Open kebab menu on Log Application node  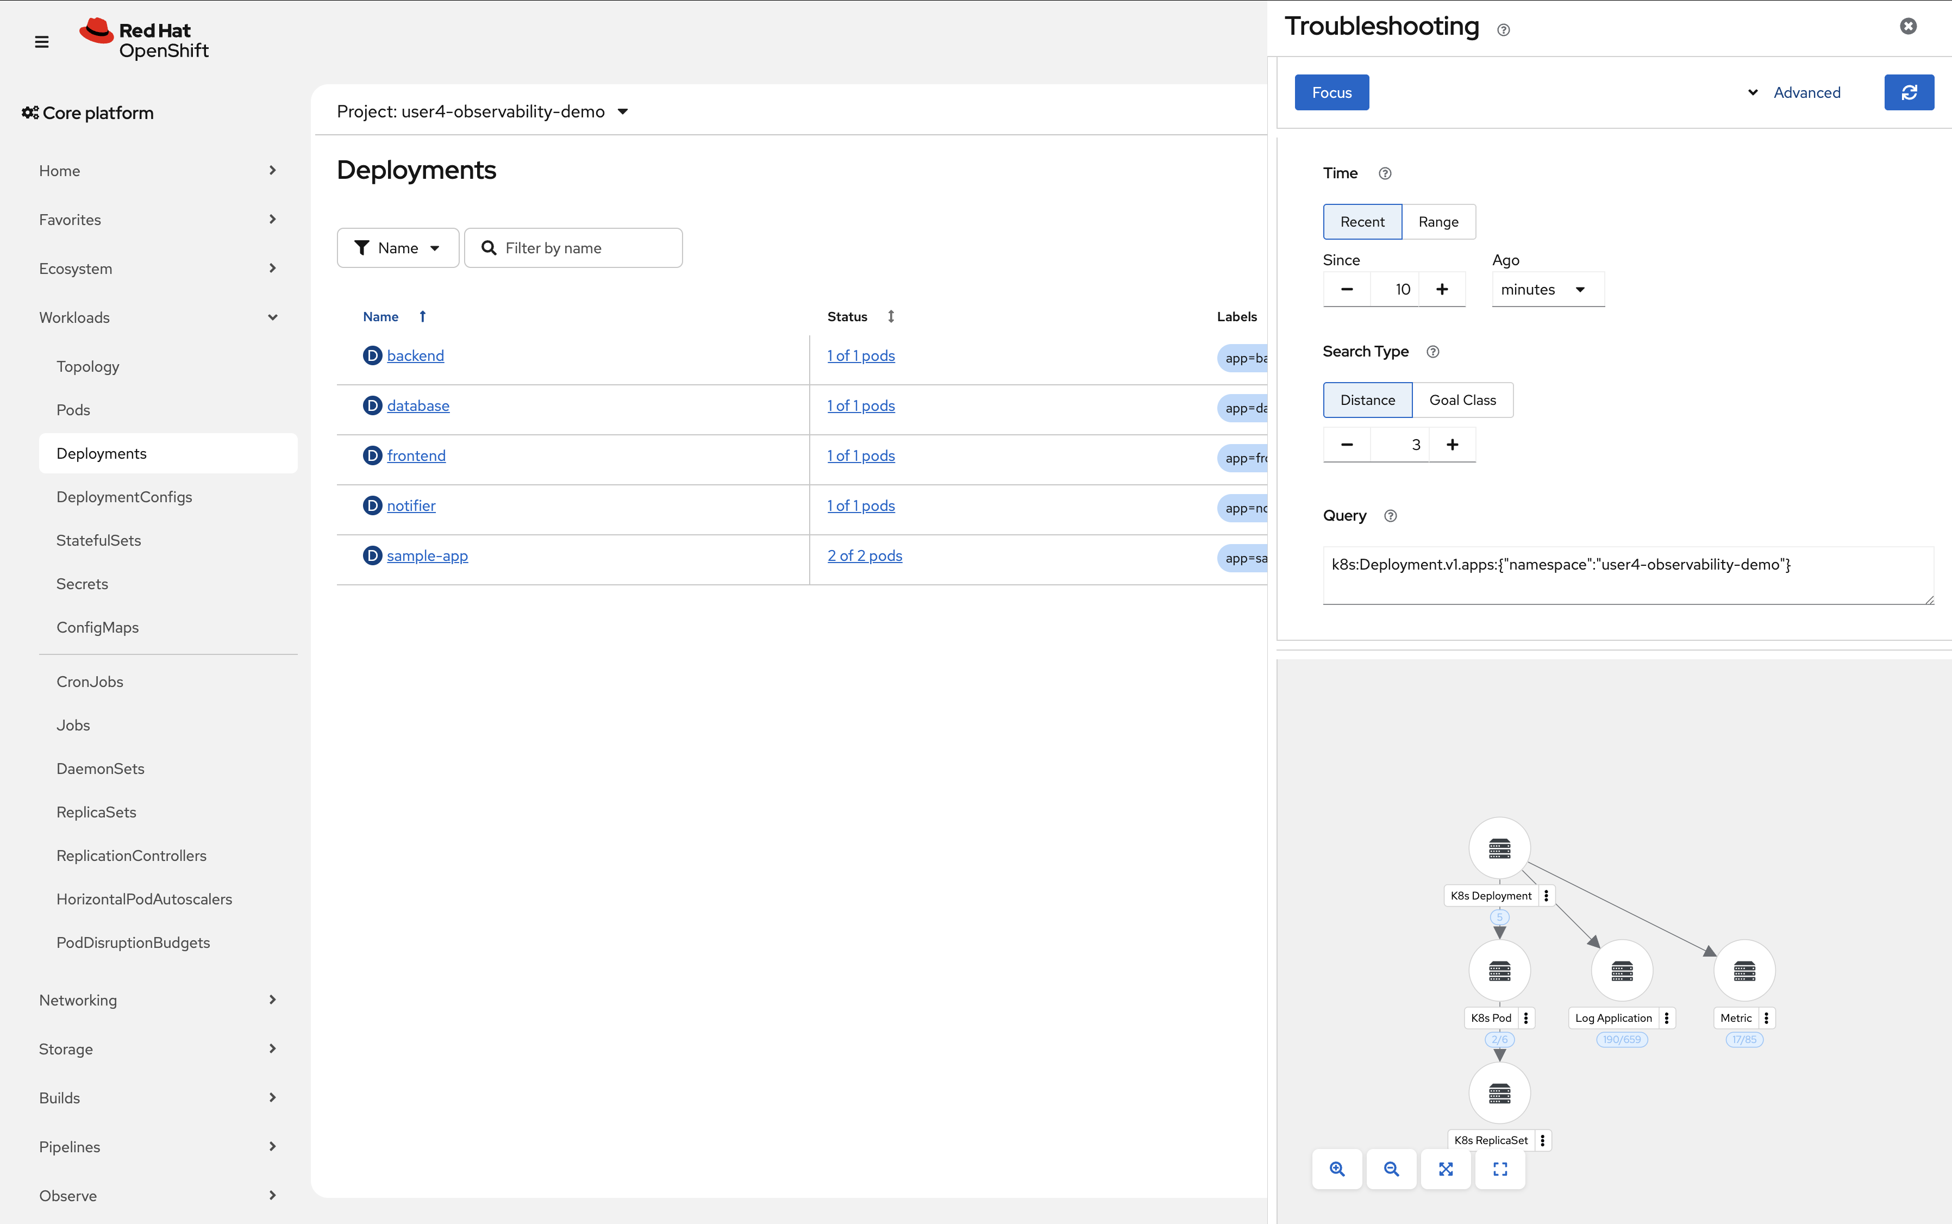1667,1017
